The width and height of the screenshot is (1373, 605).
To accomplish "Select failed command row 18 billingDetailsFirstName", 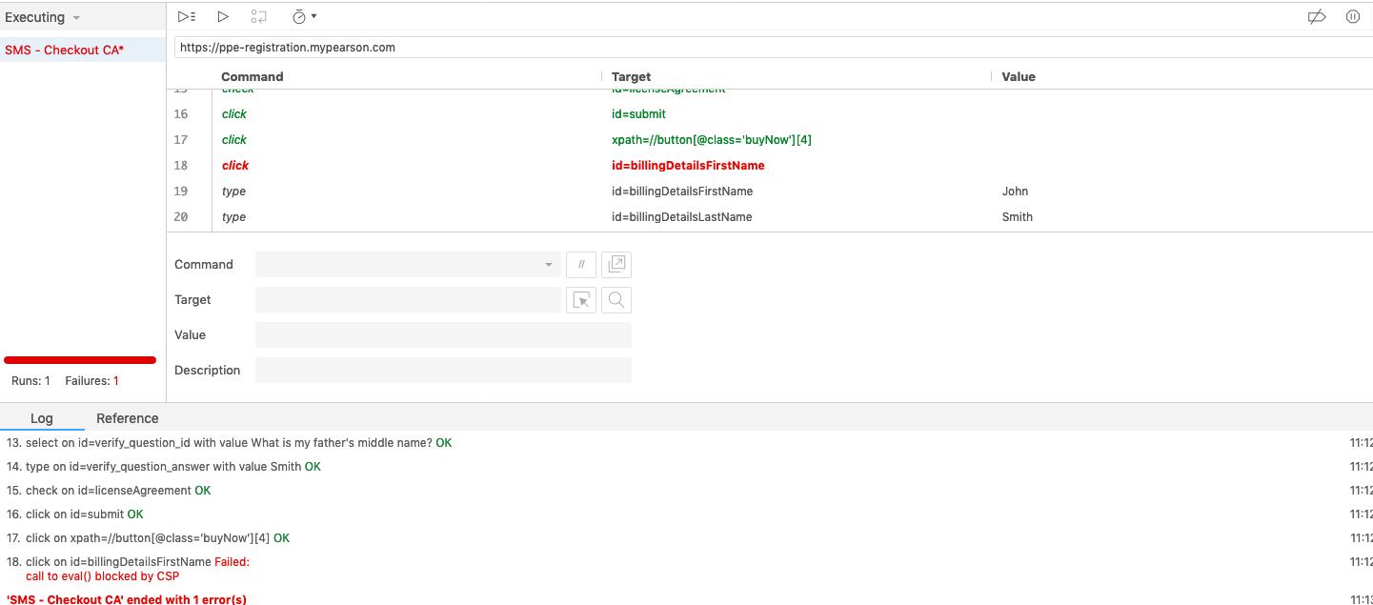I will click(687, 166).
